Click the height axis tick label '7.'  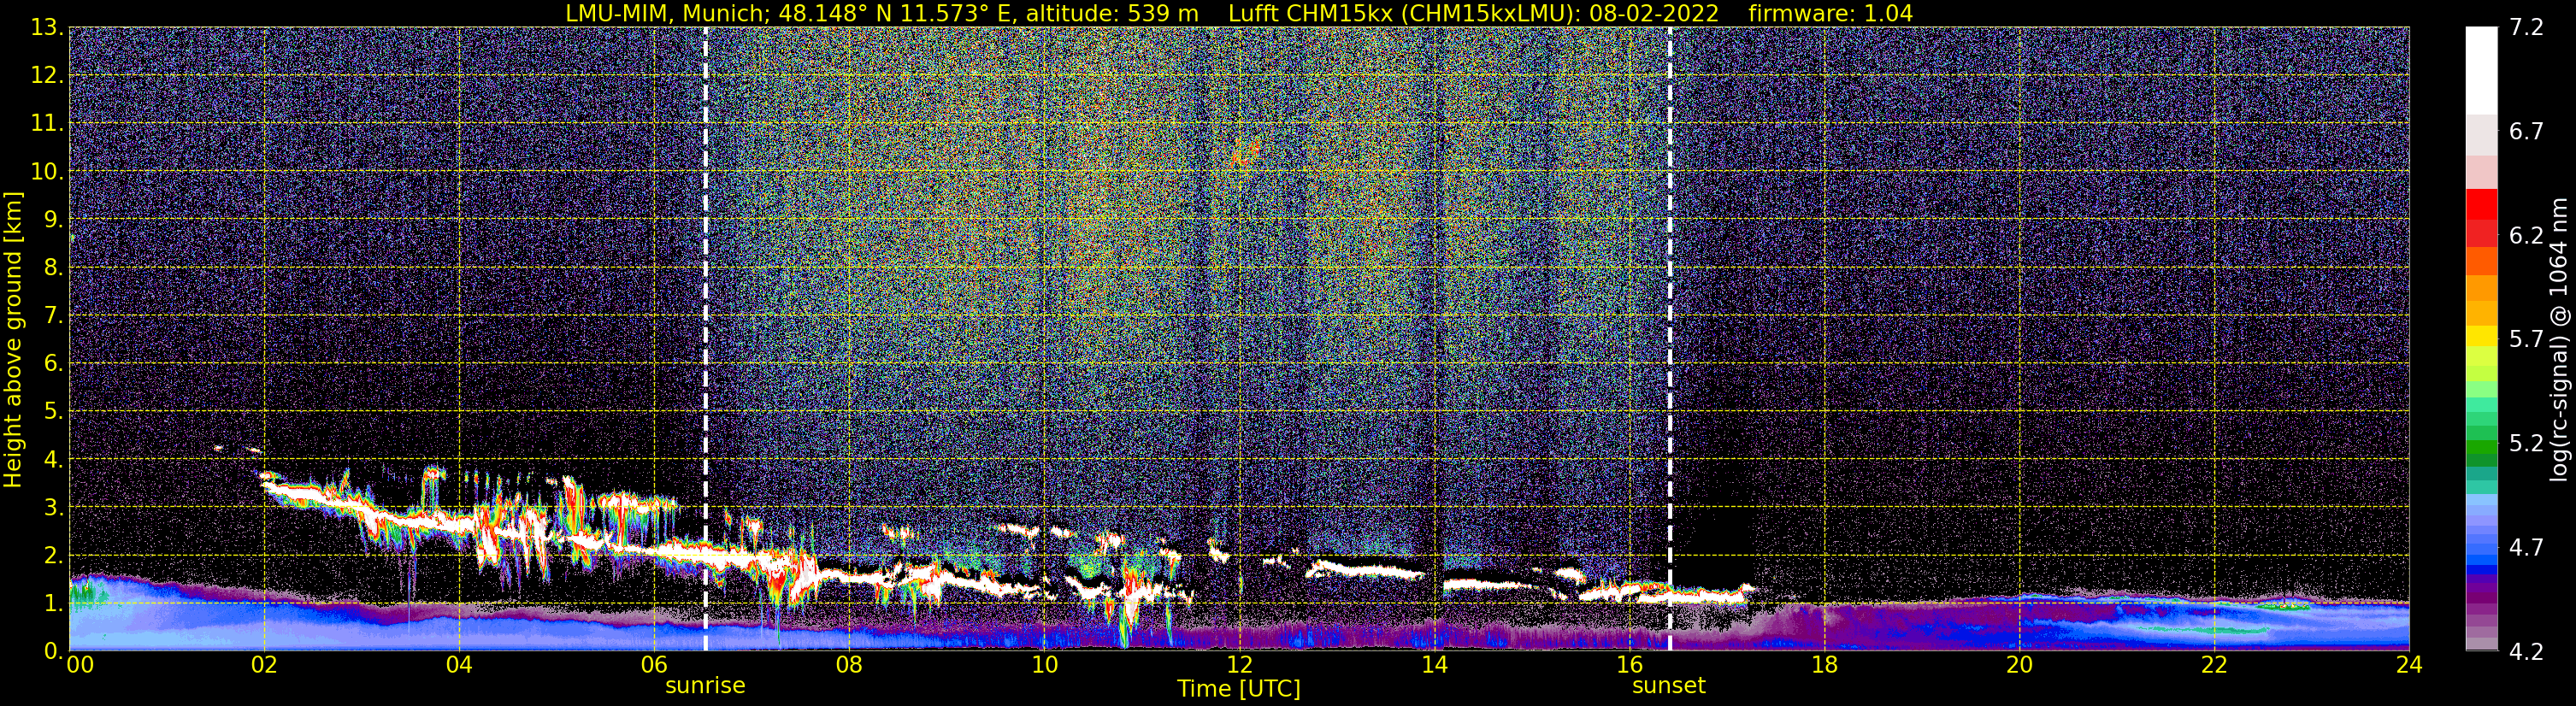[x=53, y=316]
